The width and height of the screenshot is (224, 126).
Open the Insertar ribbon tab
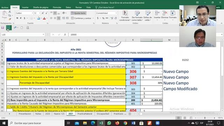25,7
